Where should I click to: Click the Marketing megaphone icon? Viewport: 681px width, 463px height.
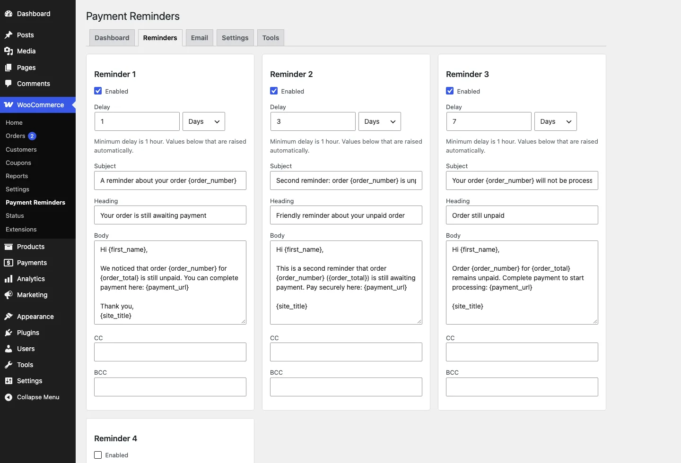point(9,295)
